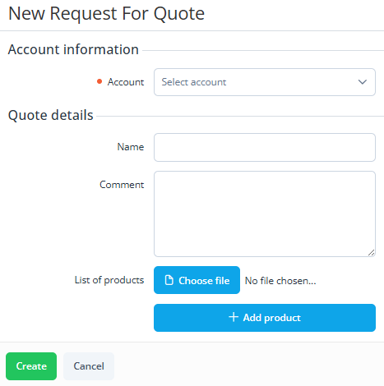
Task: Click the Choose file button
Action: pyautogui.click(x=197, y=280)
